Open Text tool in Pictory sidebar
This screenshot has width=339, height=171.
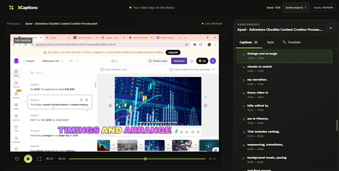tap(16, 129)
